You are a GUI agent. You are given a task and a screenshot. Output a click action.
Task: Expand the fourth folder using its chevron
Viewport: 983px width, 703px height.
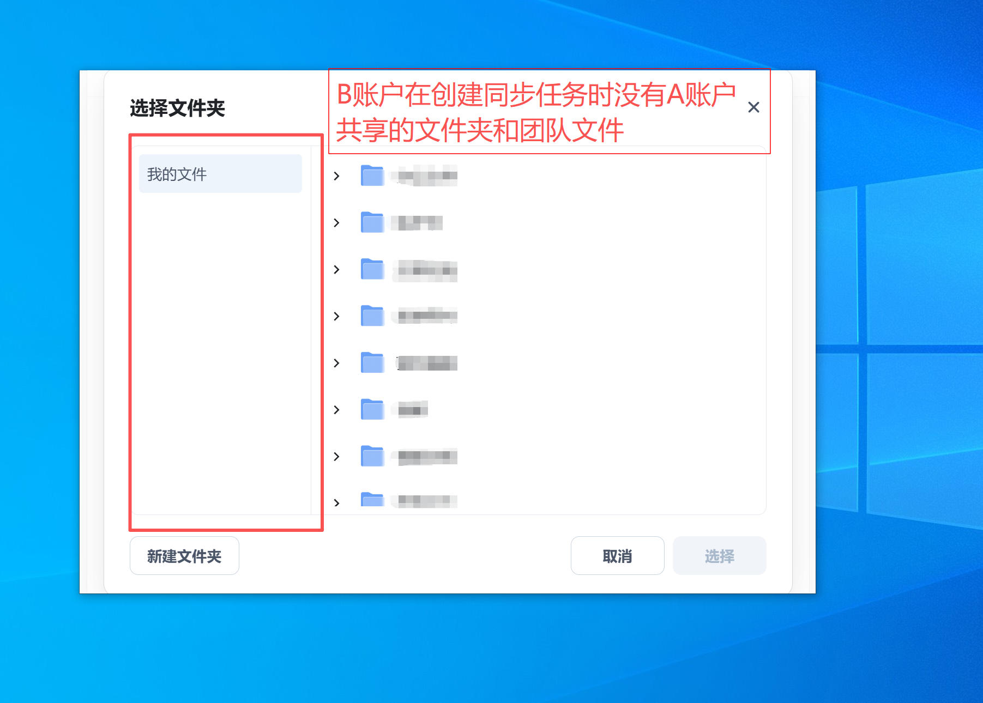pos(337,316)
